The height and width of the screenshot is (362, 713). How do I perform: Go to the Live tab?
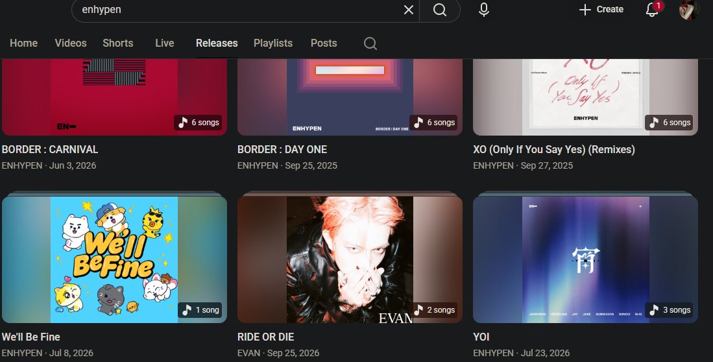pos(165,43)
